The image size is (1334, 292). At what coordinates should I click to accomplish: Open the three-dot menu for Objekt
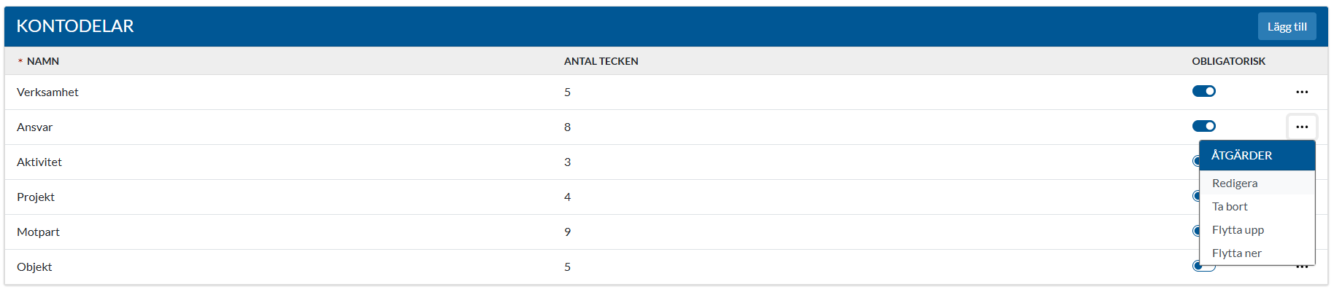tap(1302, 267)
